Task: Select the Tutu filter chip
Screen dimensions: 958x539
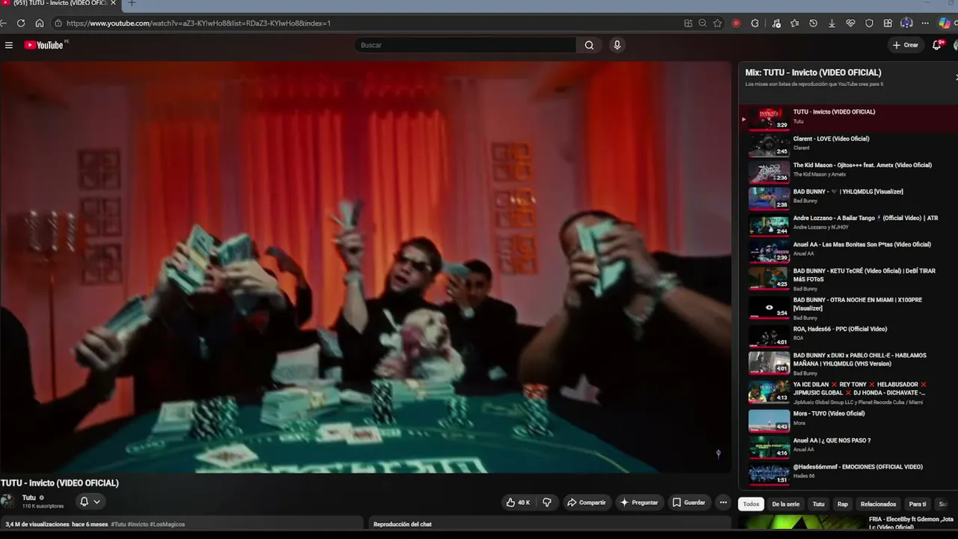Action: point(819,504)
